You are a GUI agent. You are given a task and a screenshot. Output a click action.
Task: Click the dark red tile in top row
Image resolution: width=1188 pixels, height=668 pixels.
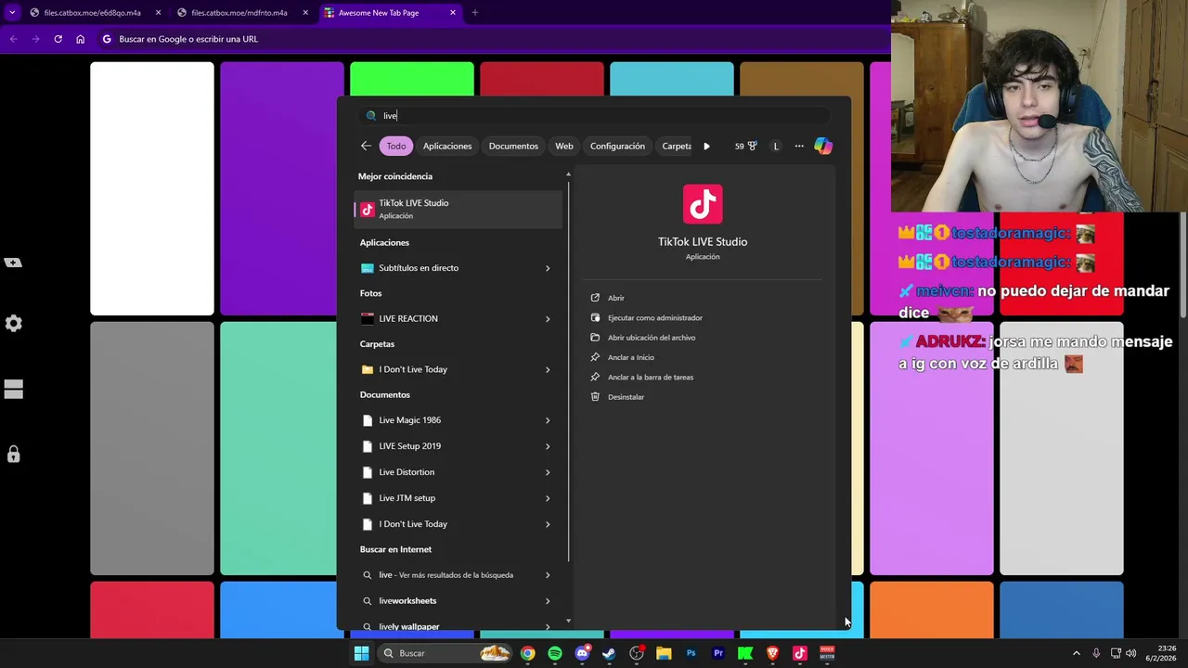[542, 79]
